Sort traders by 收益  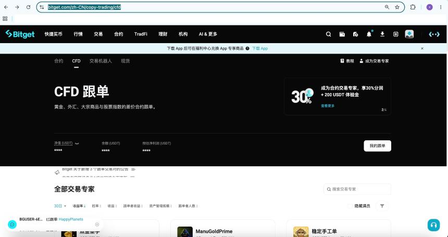pyautogui.click(x=112, y=206)
